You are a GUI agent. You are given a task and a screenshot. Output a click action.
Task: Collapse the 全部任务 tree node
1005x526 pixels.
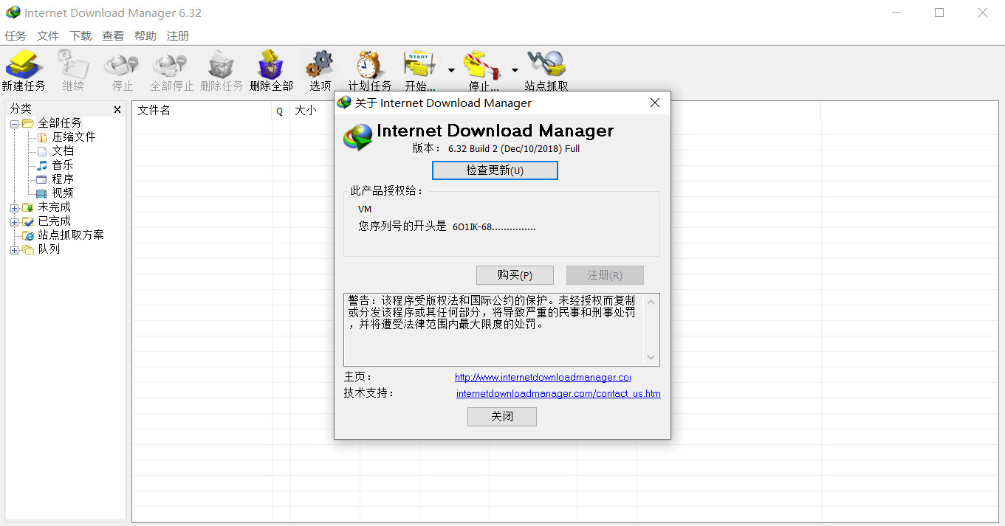14,123
